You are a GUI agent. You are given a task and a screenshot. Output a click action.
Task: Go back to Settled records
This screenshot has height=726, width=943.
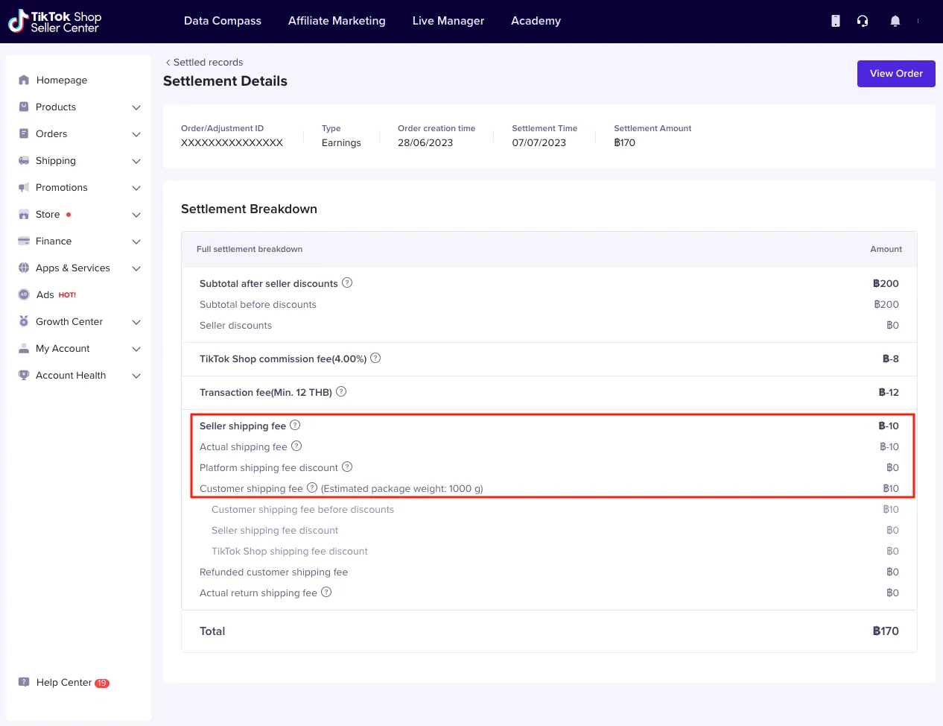(x=204, y=63)
